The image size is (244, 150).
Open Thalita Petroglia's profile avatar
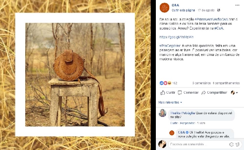[x=163, y=113]
